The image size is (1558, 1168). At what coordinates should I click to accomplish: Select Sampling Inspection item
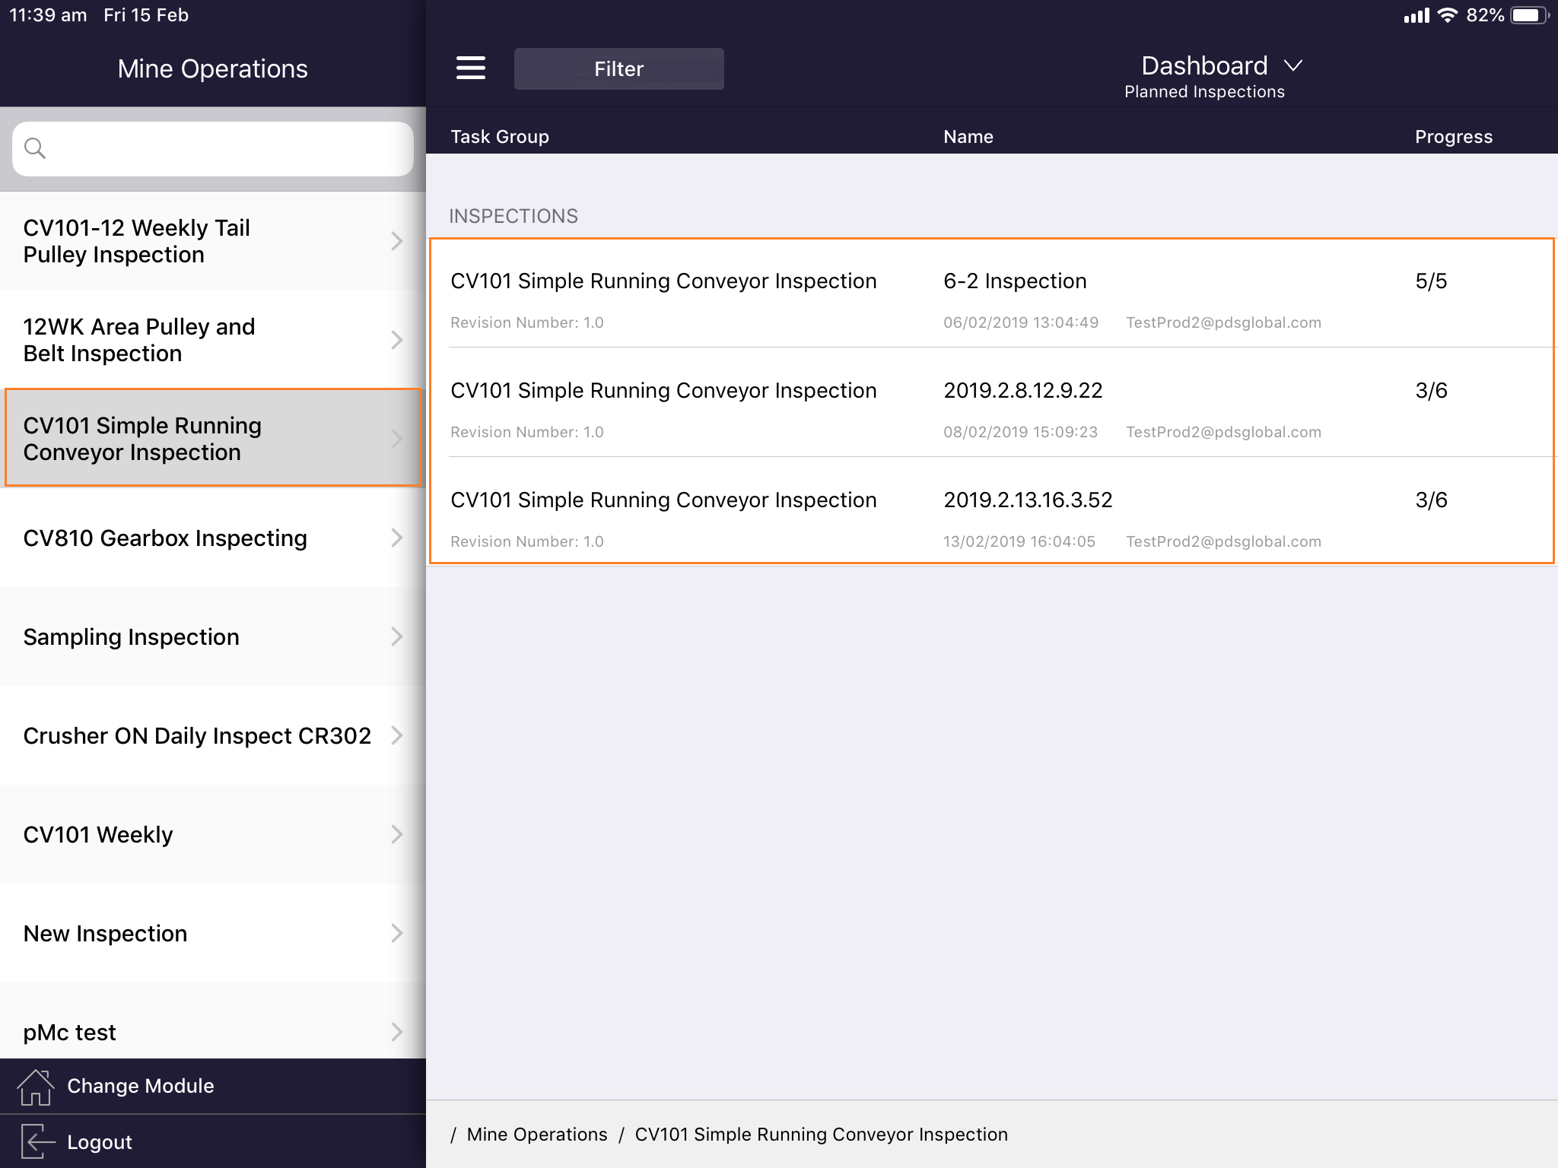pyautogui.click(x=213, y=636)
